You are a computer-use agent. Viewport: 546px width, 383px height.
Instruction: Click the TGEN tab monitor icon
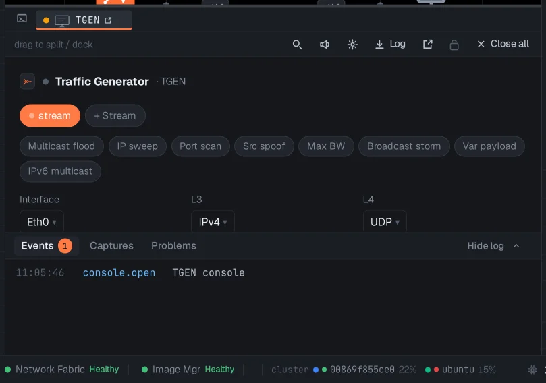pos(62,21)
